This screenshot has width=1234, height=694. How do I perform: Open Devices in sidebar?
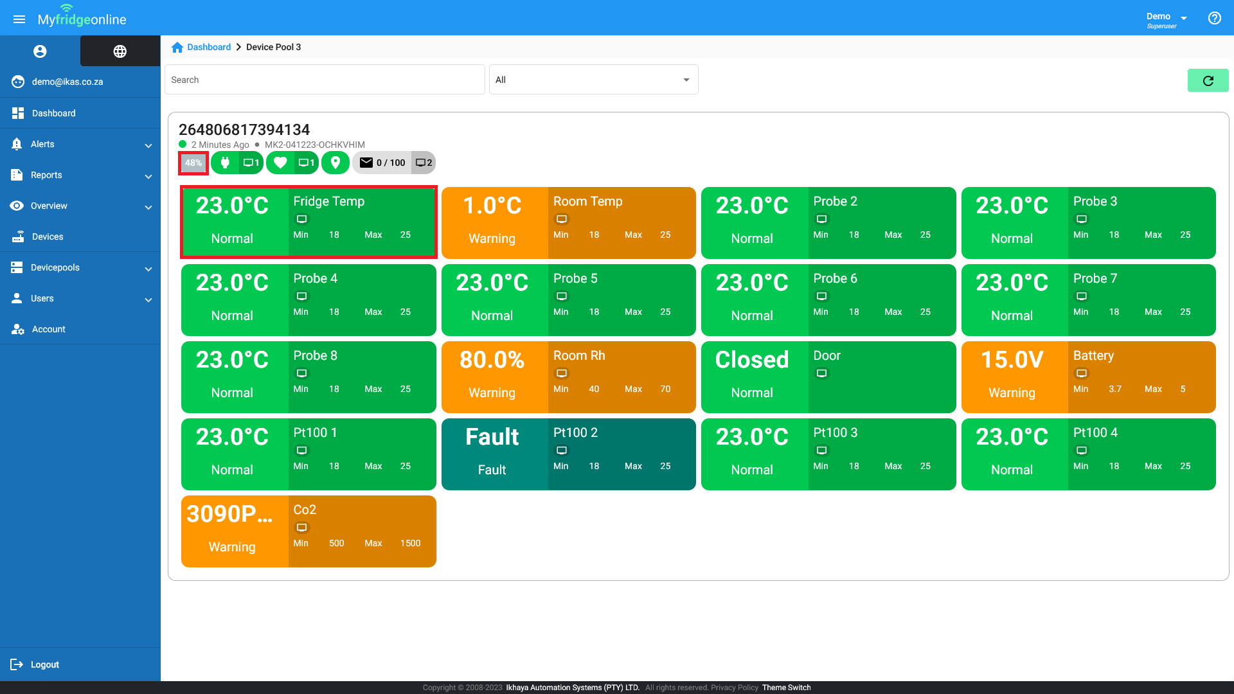[x=80, y=236]
